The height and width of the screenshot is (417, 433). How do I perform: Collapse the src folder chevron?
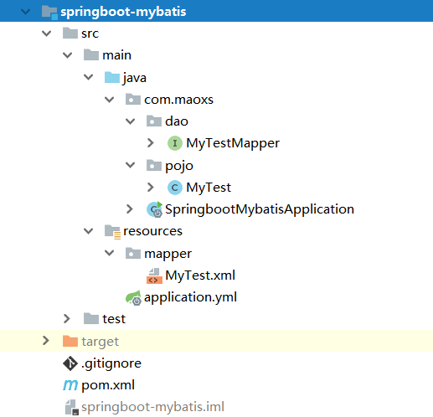pos(46,33)
